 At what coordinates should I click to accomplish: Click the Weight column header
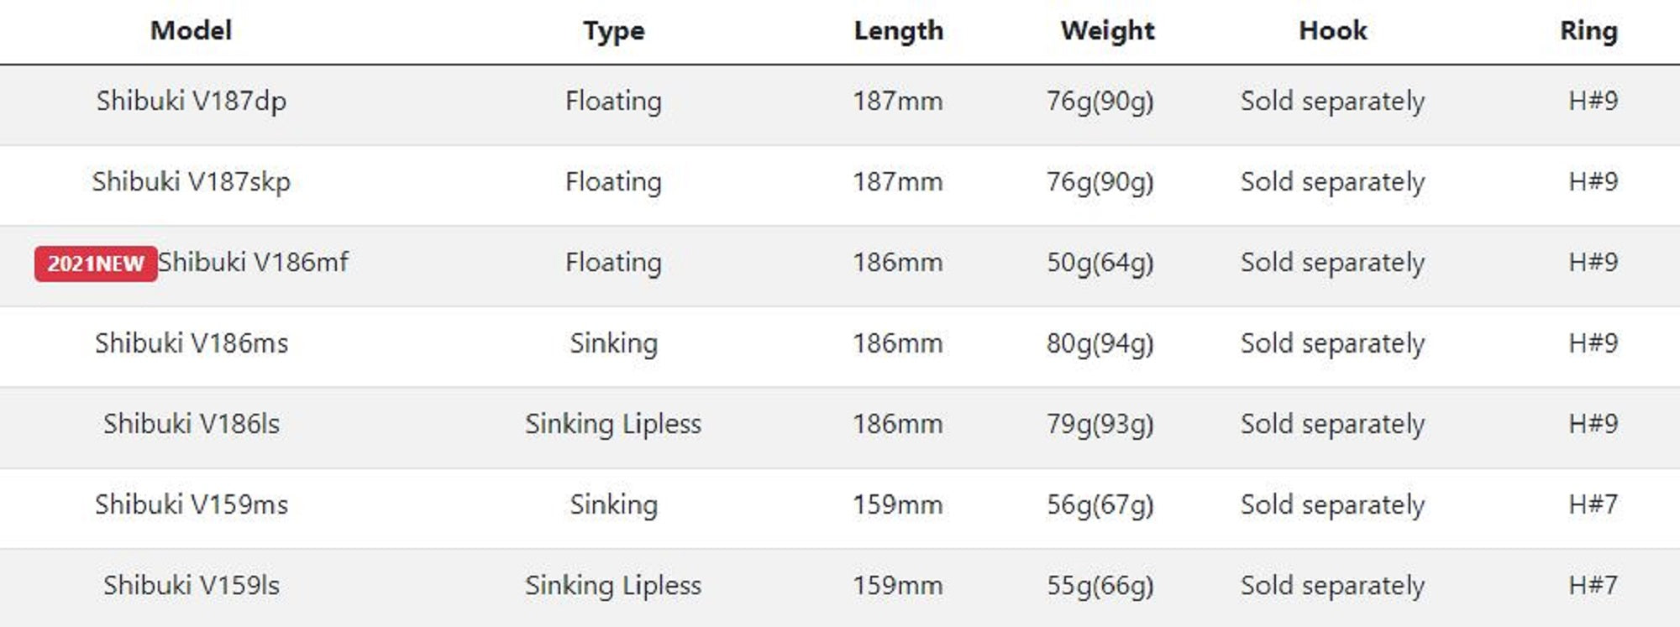[1107, 31]
